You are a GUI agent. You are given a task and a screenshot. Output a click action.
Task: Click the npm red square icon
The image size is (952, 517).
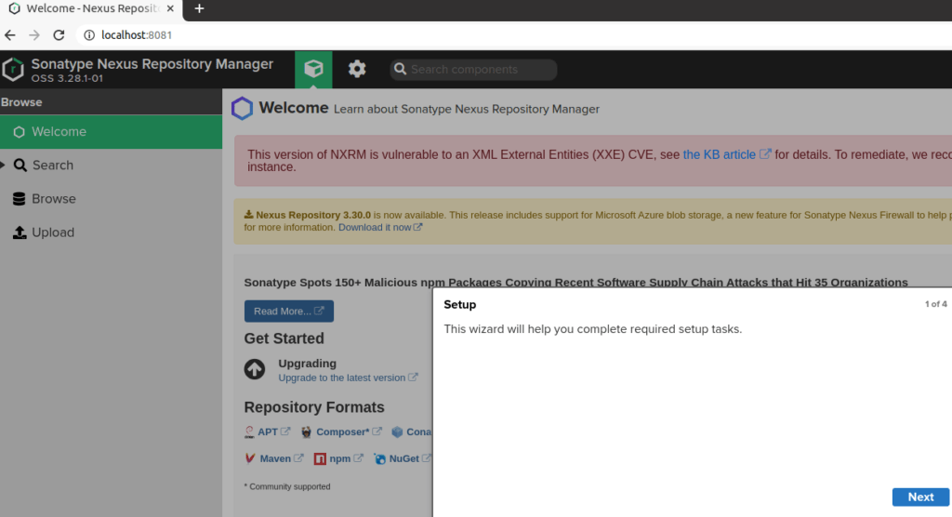(x=320, y=458)
